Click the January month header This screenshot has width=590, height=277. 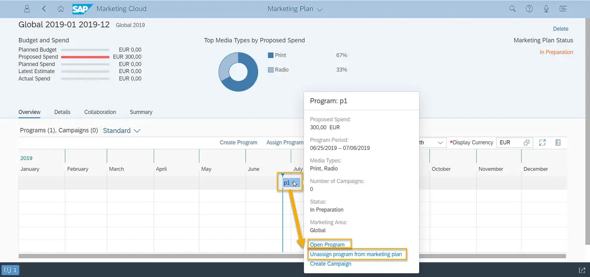(30, 169)
